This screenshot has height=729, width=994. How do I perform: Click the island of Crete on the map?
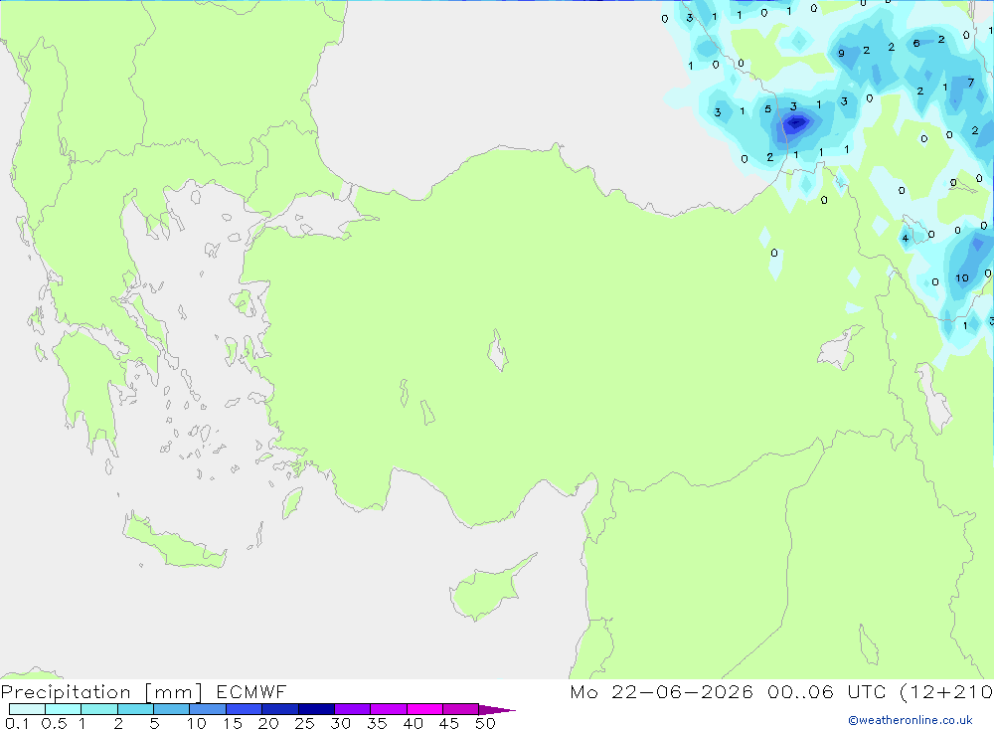click(x=174, y=541)
